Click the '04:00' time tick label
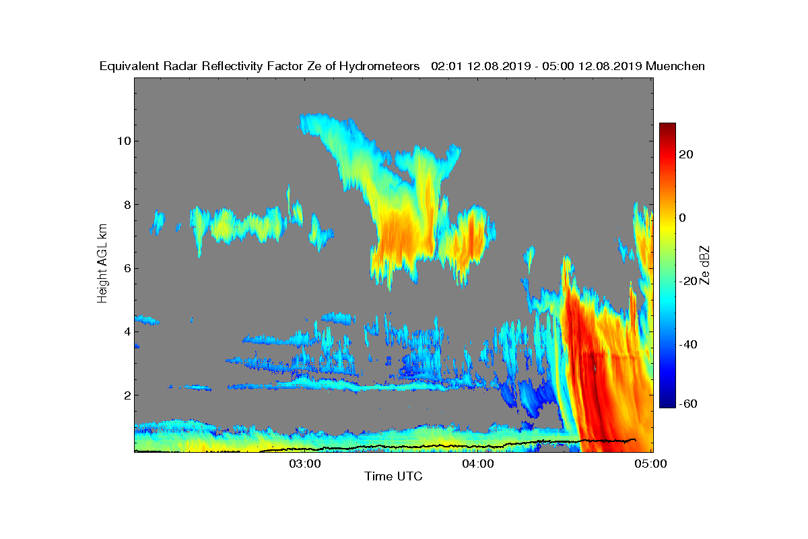 [478, 464]
